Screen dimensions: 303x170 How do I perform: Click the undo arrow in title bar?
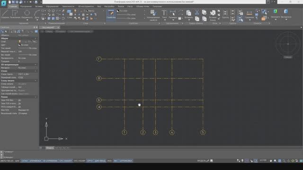25,2
